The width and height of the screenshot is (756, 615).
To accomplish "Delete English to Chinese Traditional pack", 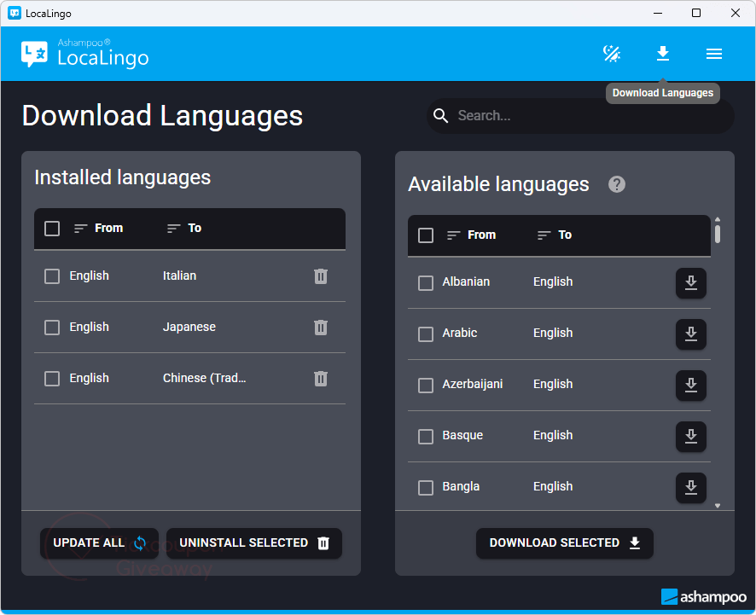I will 321,379.
